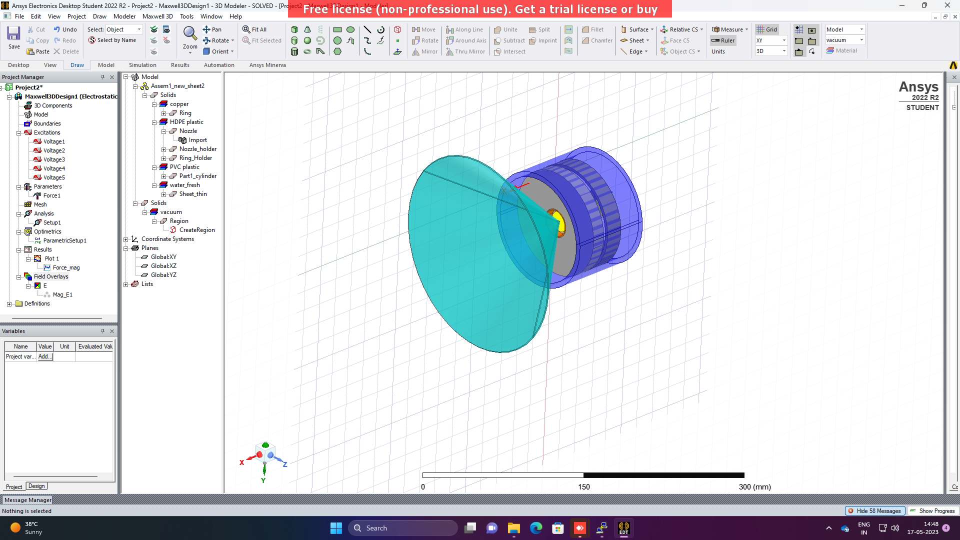Click Add project variable button
The image size is (960, 540).
(x=45, y=356)
